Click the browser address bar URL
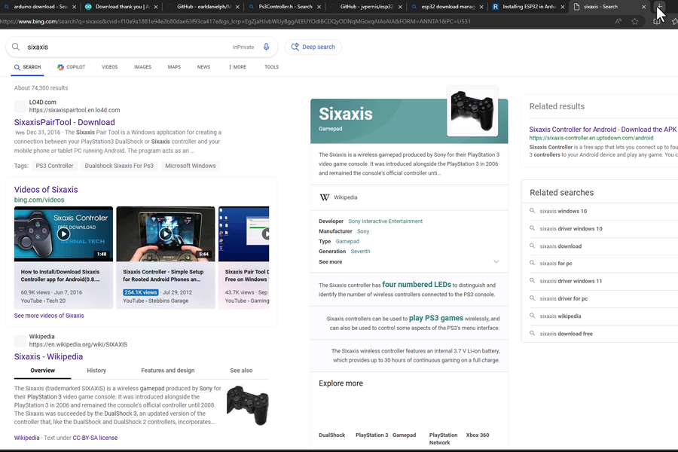678x452 pixels. [236, 21]
